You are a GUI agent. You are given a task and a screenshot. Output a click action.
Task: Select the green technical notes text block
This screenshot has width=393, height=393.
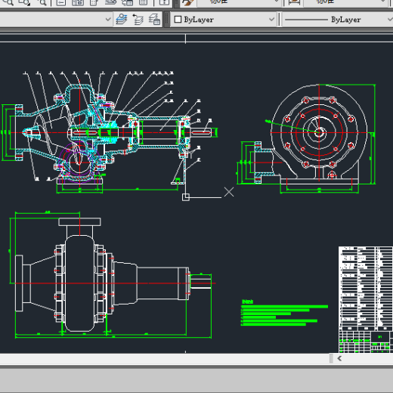(x=284, y=313)
